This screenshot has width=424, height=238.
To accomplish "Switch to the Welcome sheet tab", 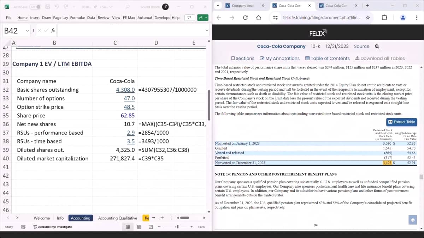I will tap(42, 218).
